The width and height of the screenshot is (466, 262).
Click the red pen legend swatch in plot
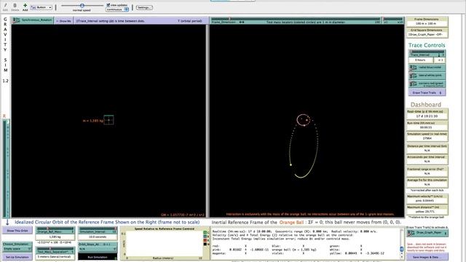tap(205, 240)
